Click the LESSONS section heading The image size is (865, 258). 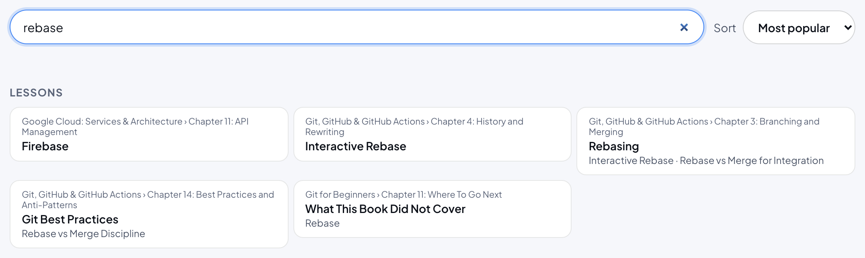click(x=36, y=93)
